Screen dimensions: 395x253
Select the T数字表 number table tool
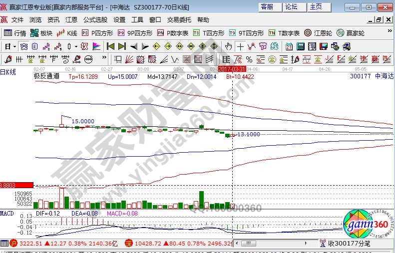(284, 33)
